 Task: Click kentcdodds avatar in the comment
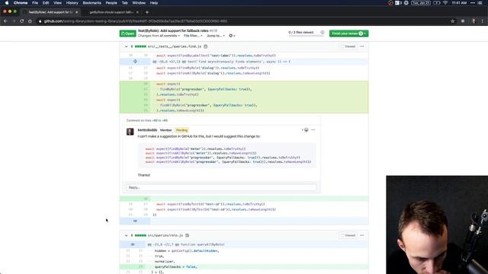point(130,132)
